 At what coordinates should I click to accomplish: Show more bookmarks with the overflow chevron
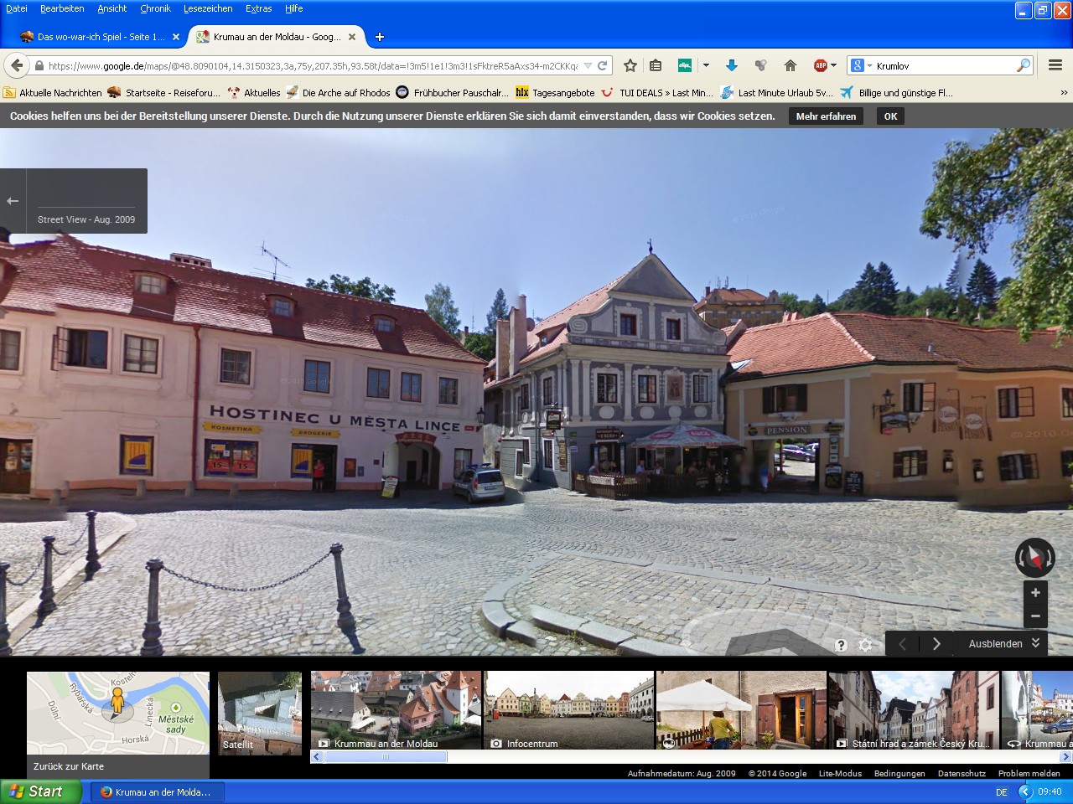coord(1064,93)
